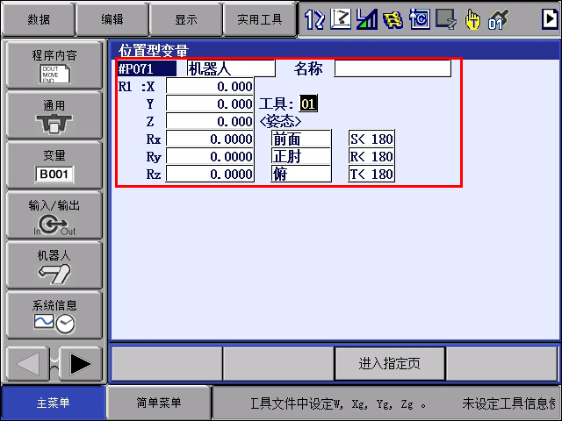Open 程序内容 job content menu
Viewport: 562px width, 421px height.
(x=54, y=65)
